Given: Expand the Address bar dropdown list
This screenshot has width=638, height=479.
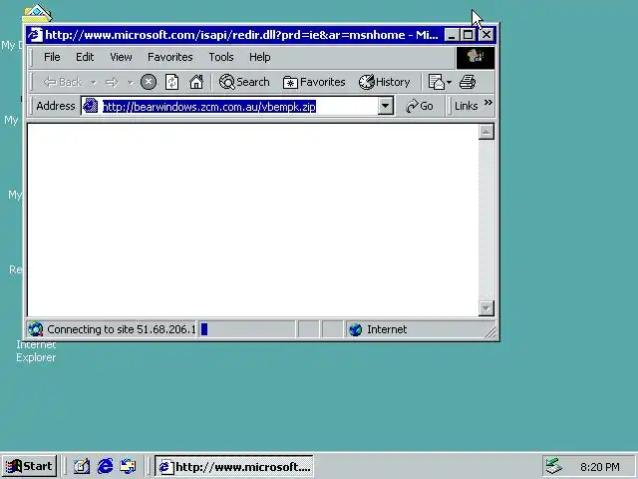Looking at the screenshot, I should click(x=385, y=107).
